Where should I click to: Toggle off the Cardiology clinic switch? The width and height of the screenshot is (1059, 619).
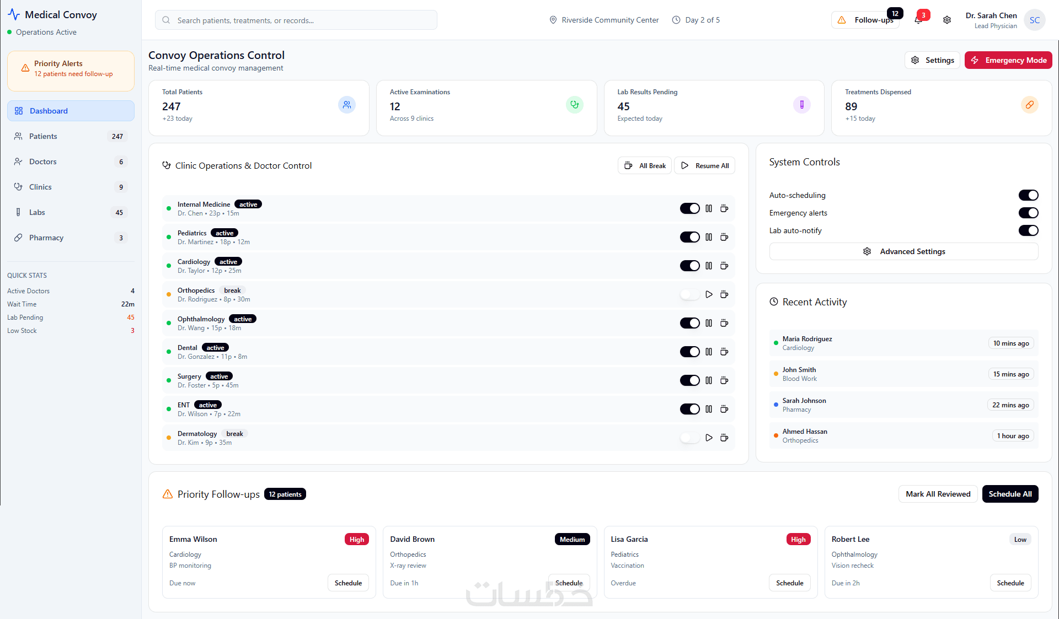click(689, 266)
